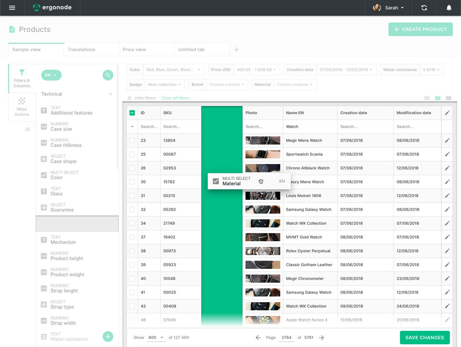Check the row checkbox for product ID 23
Screen dimensions: 461x347
(x=132, y=140)
